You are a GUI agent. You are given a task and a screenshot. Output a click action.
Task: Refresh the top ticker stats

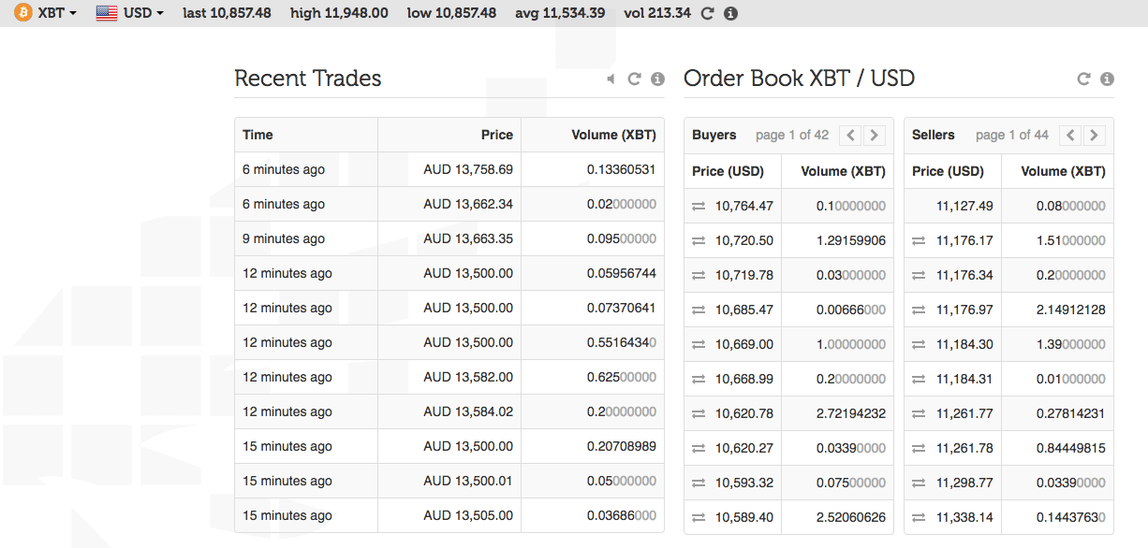[708, 13]
